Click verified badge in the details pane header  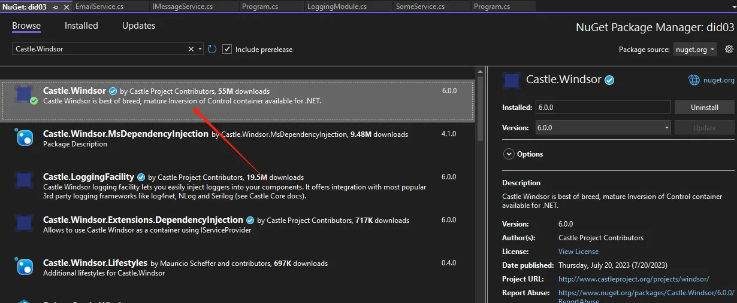609,79
